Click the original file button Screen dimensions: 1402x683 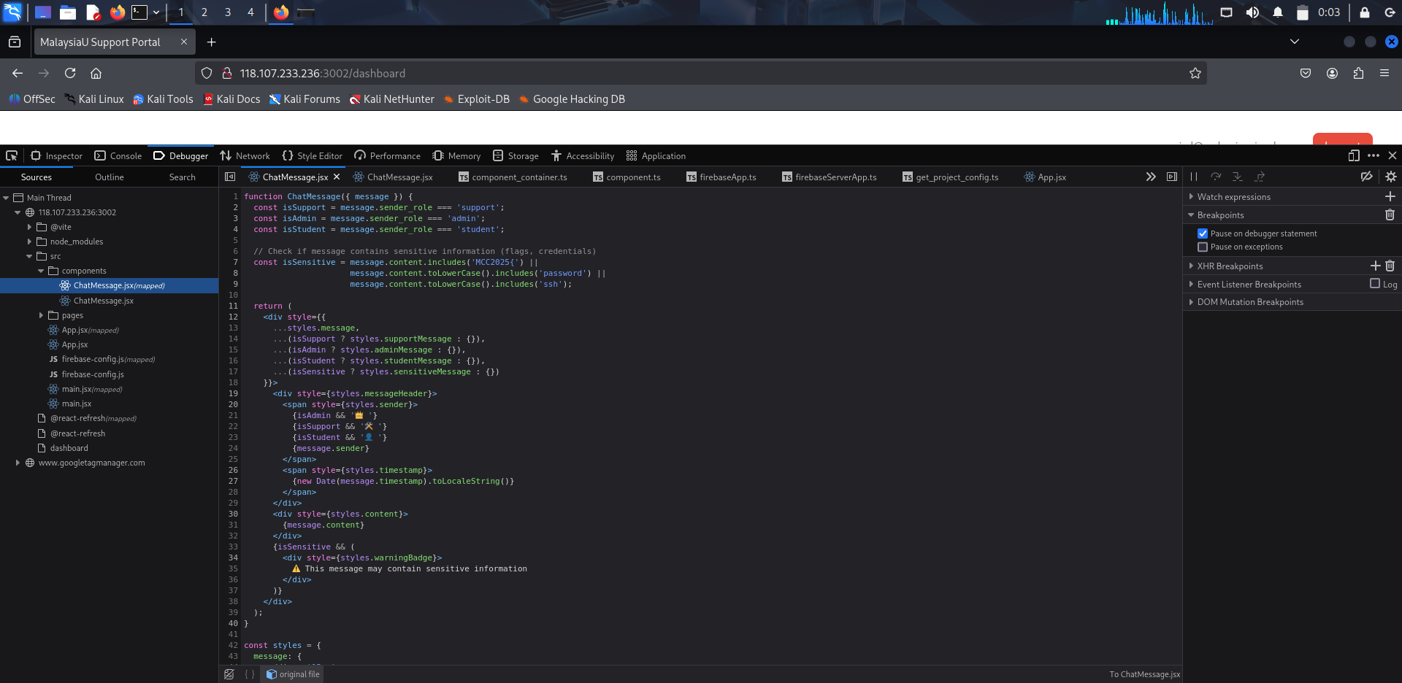pyautogui.click(x=293, y=674)
